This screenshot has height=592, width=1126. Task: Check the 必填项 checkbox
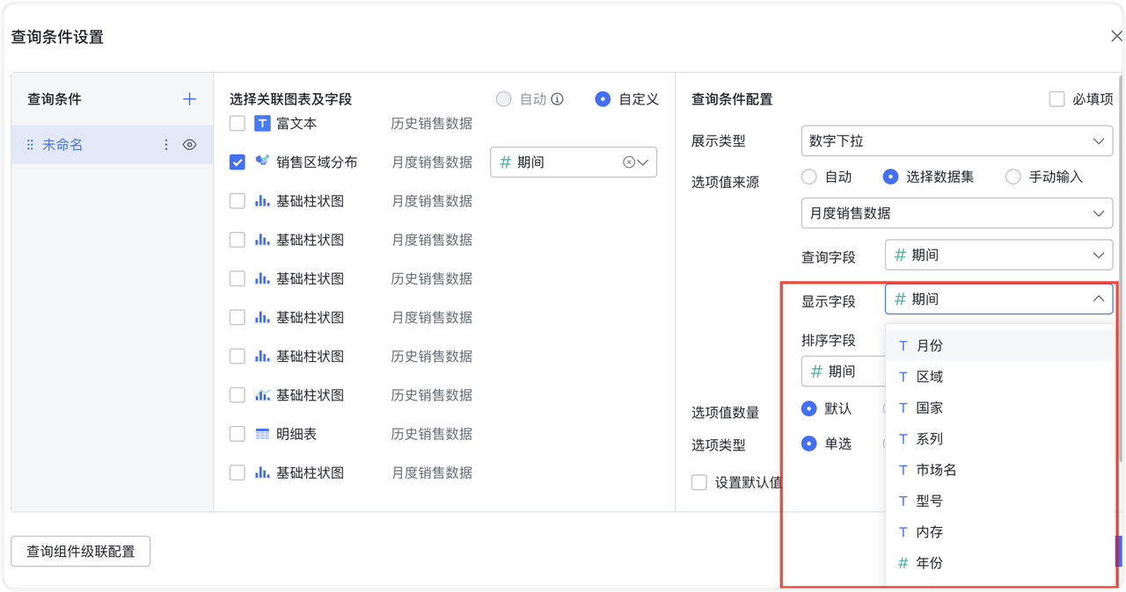point(1057,99)
